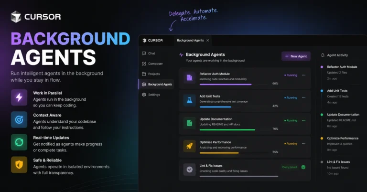
Task: Click the Real-time Updates refresh icon
Action: [x=19, y=142]
